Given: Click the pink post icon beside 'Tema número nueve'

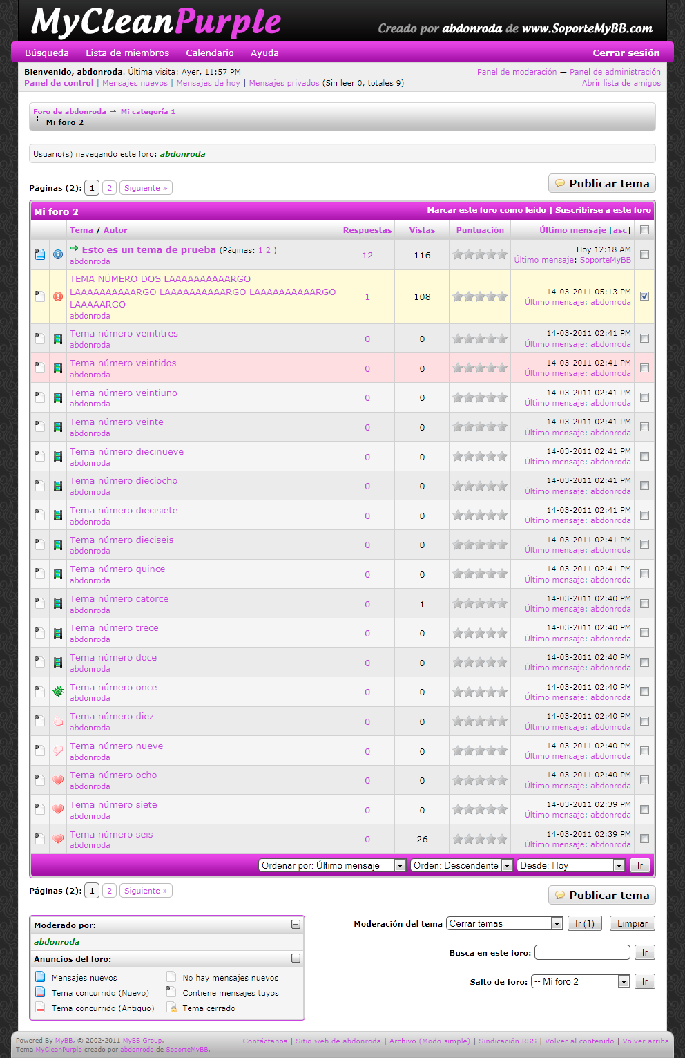Looking at the screenshot, I should pos(58,751).
